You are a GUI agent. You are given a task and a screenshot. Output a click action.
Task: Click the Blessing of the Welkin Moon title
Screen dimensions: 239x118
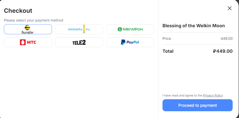tap(193, 26)
